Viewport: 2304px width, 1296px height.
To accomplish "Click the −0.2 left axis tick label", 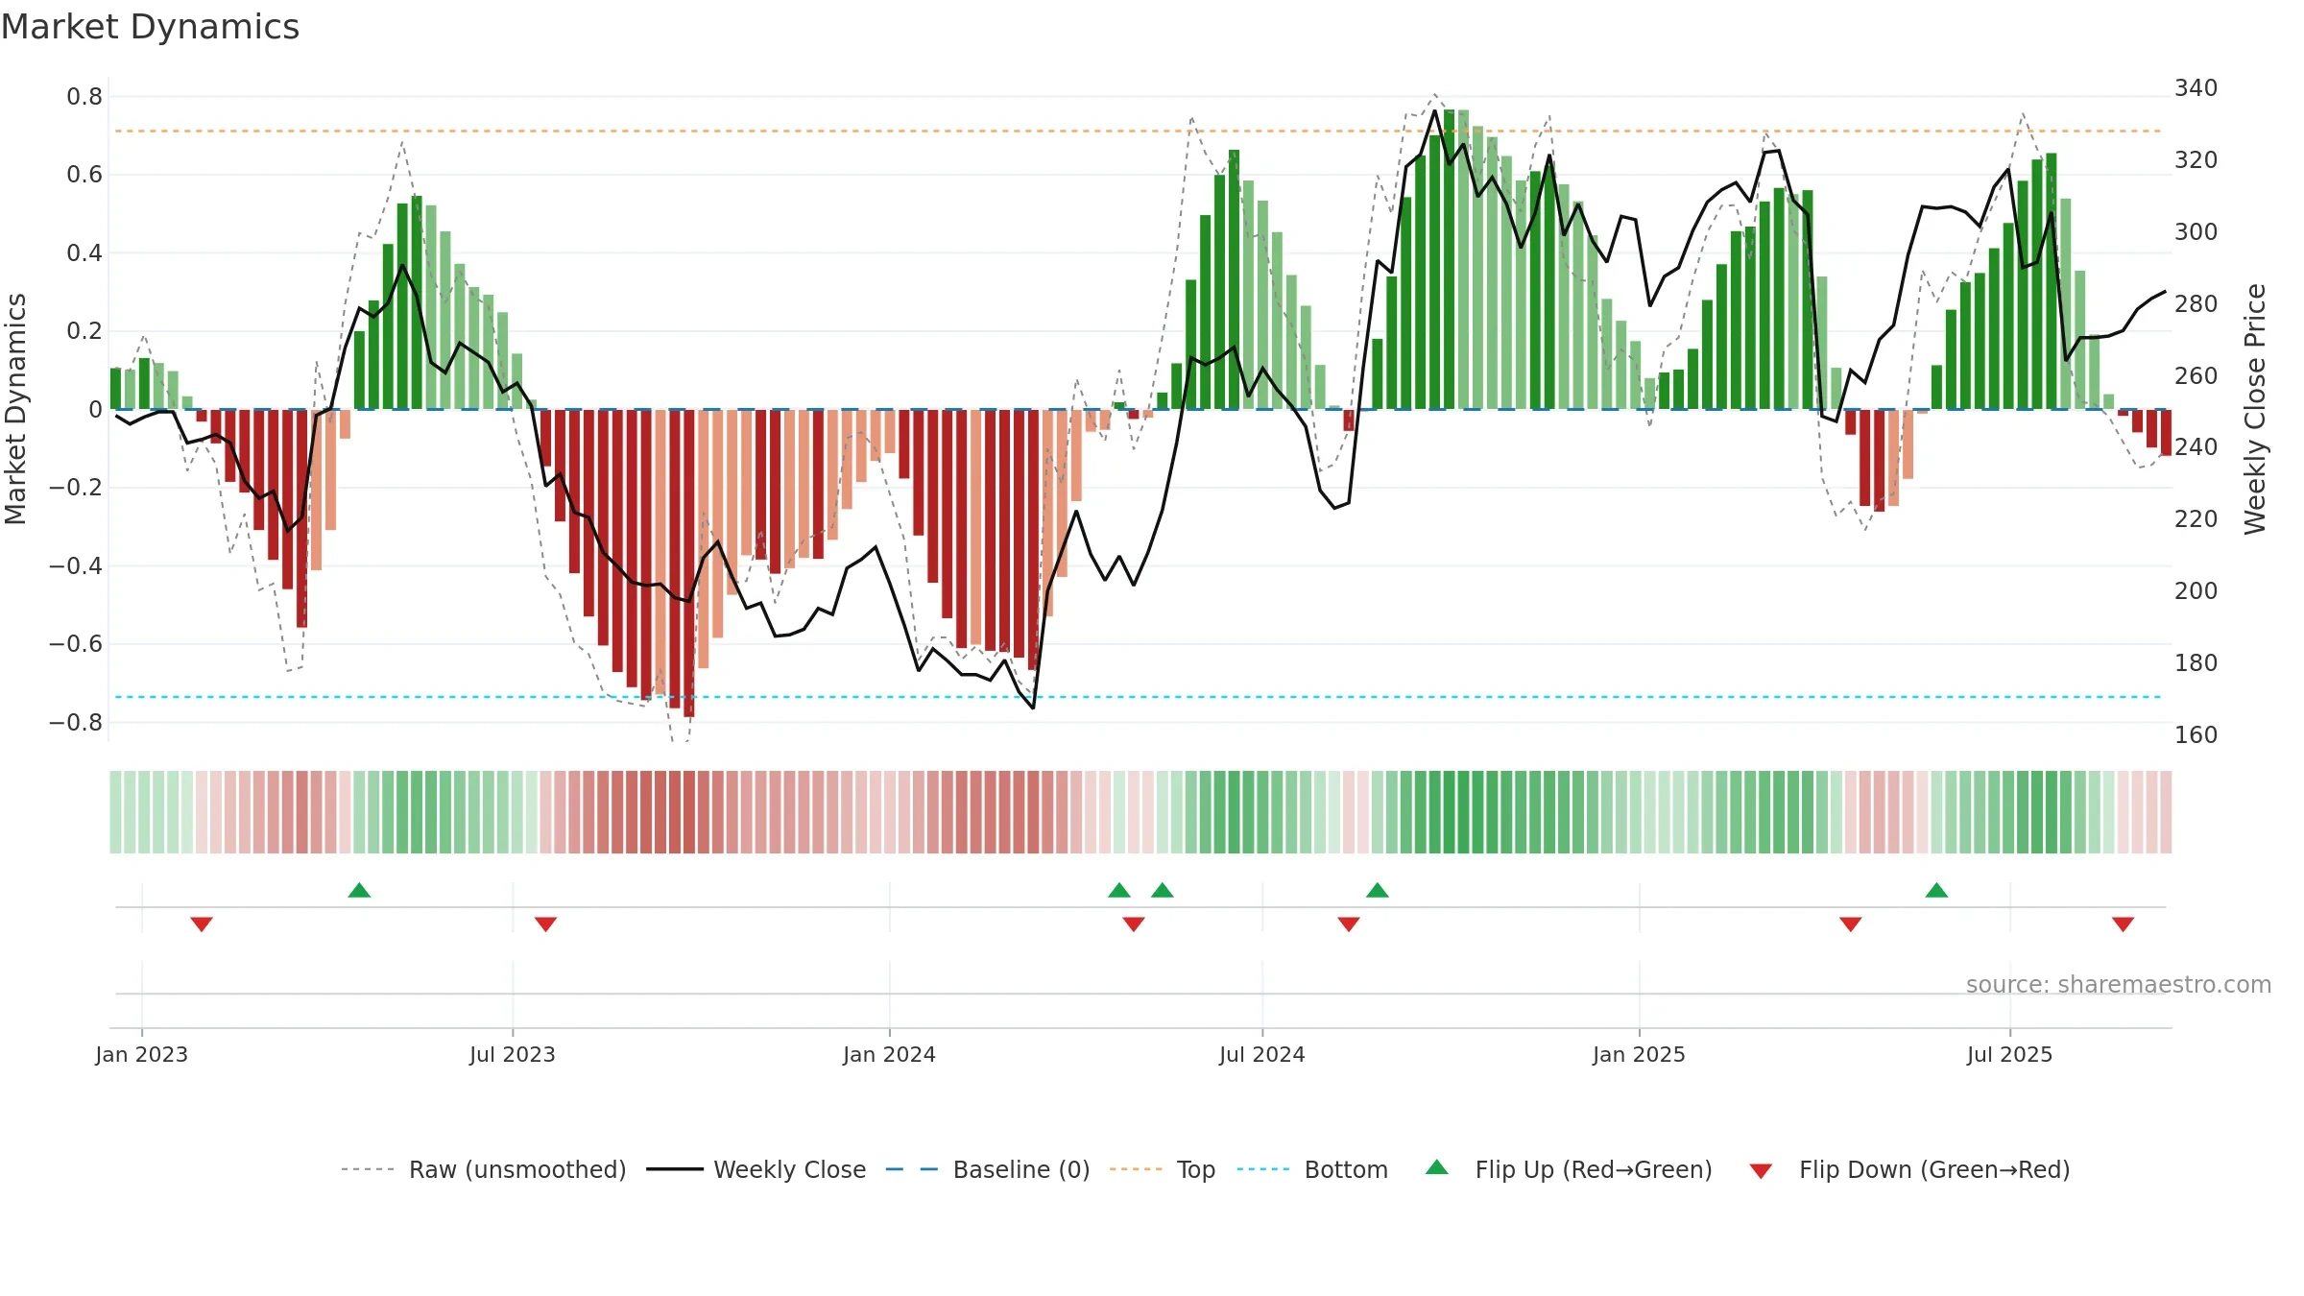I will 76,488.
